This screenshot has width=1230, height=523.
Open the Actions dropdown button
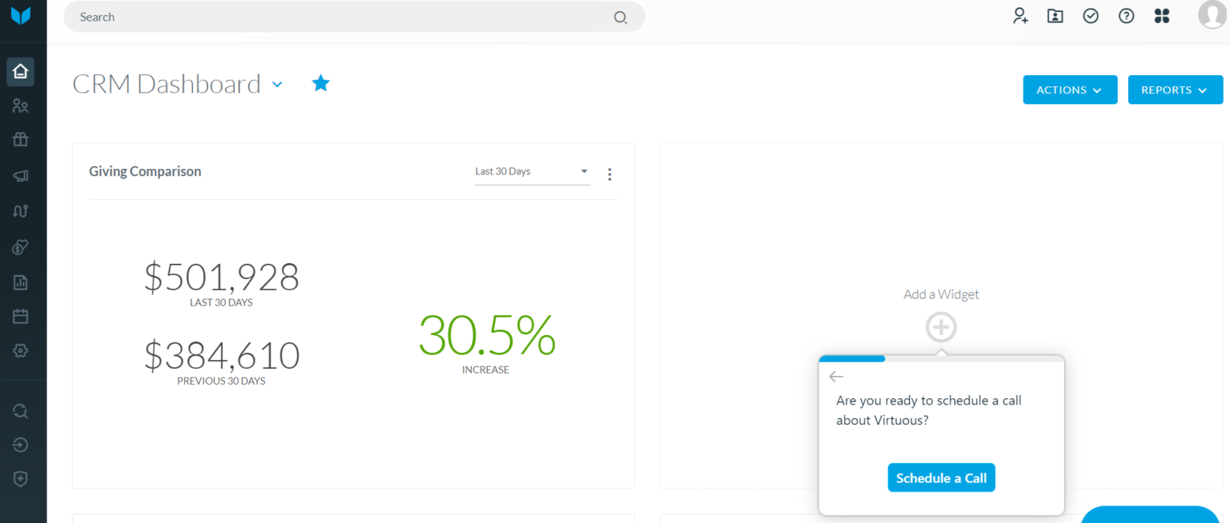(1070, 90)
